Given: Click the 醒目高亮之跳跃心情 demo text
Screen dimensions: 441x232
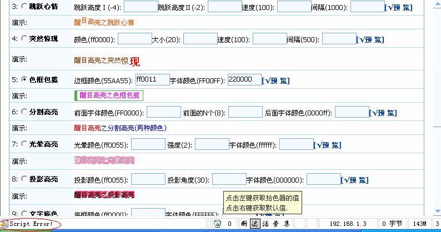Looking at the screenshot, I should [104, 22].
